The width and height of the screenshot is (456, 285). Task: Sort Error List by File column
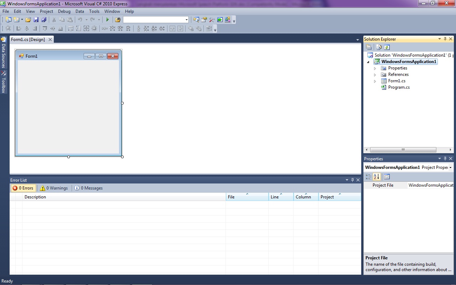pyautogui.click(x=247, y=197)
